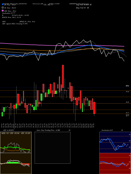The height and width of the screenshot is (174, 131).
Task: Click the 'ADX signal: SELL Growing' line
Action: click(x=15, y=24)
